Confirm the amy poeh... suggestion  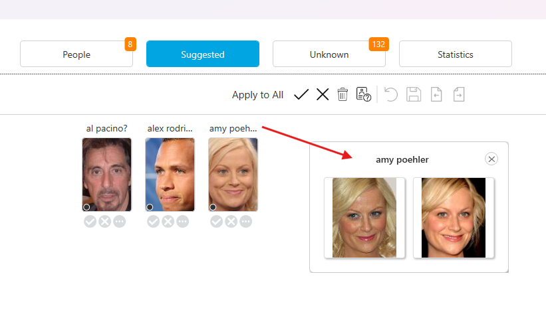point(217,221)
